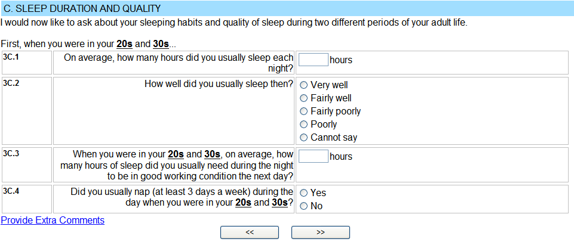Screen dimensions: 574x245
Task: Click the 3C.4 question number label
Action: click(x=11, y=190)
